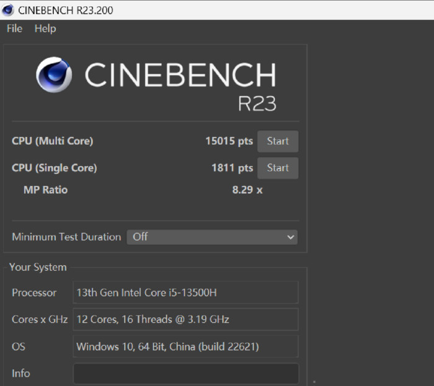The image size is (434, 386).
Task: Start the CPU Multi Core test
Action: pos(278,141)
